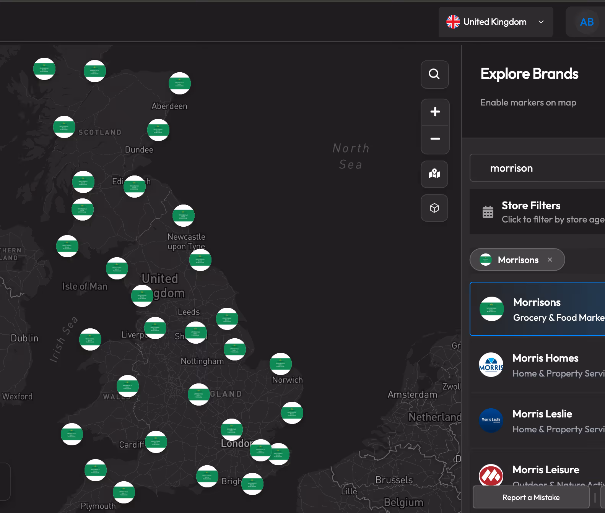Click the "Enable markers on map" text

click(x=528, y=102)
